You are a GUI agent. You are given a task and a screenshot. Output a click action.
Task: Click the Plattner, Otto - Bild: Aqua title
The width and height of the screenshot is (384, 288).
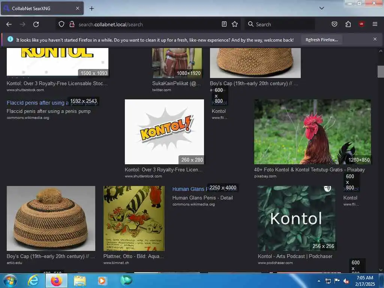point(133,256)
